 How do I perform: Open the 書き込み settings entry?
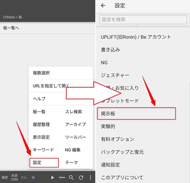[x=111, y=50]
